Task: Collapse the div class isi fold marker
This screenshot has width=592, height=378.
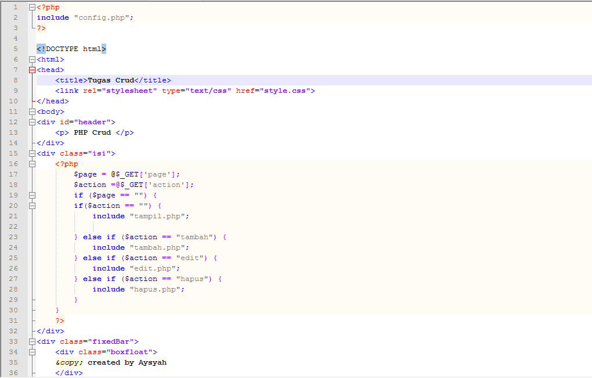Action: [x=32, y=154]
